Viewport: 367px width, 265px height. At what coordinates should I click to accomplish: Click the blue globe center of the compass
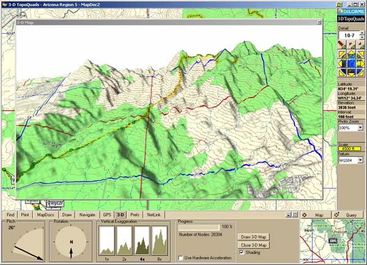click(x=351, y=64)
